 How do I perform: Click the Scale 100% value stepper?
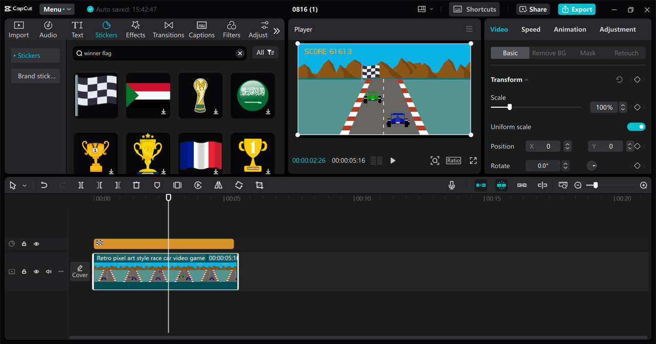(623, 107)
